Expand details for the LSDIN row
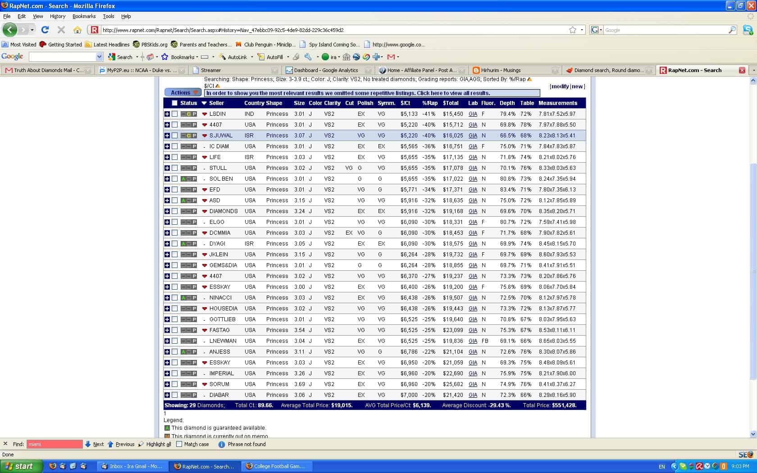 click(167, 114)
